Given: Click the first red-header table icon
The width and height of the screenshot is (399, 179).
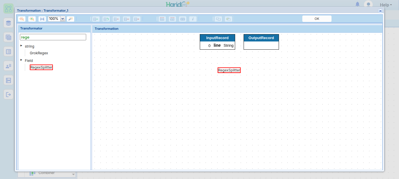Looking at the screenshot, I should [x=162, y=19].
